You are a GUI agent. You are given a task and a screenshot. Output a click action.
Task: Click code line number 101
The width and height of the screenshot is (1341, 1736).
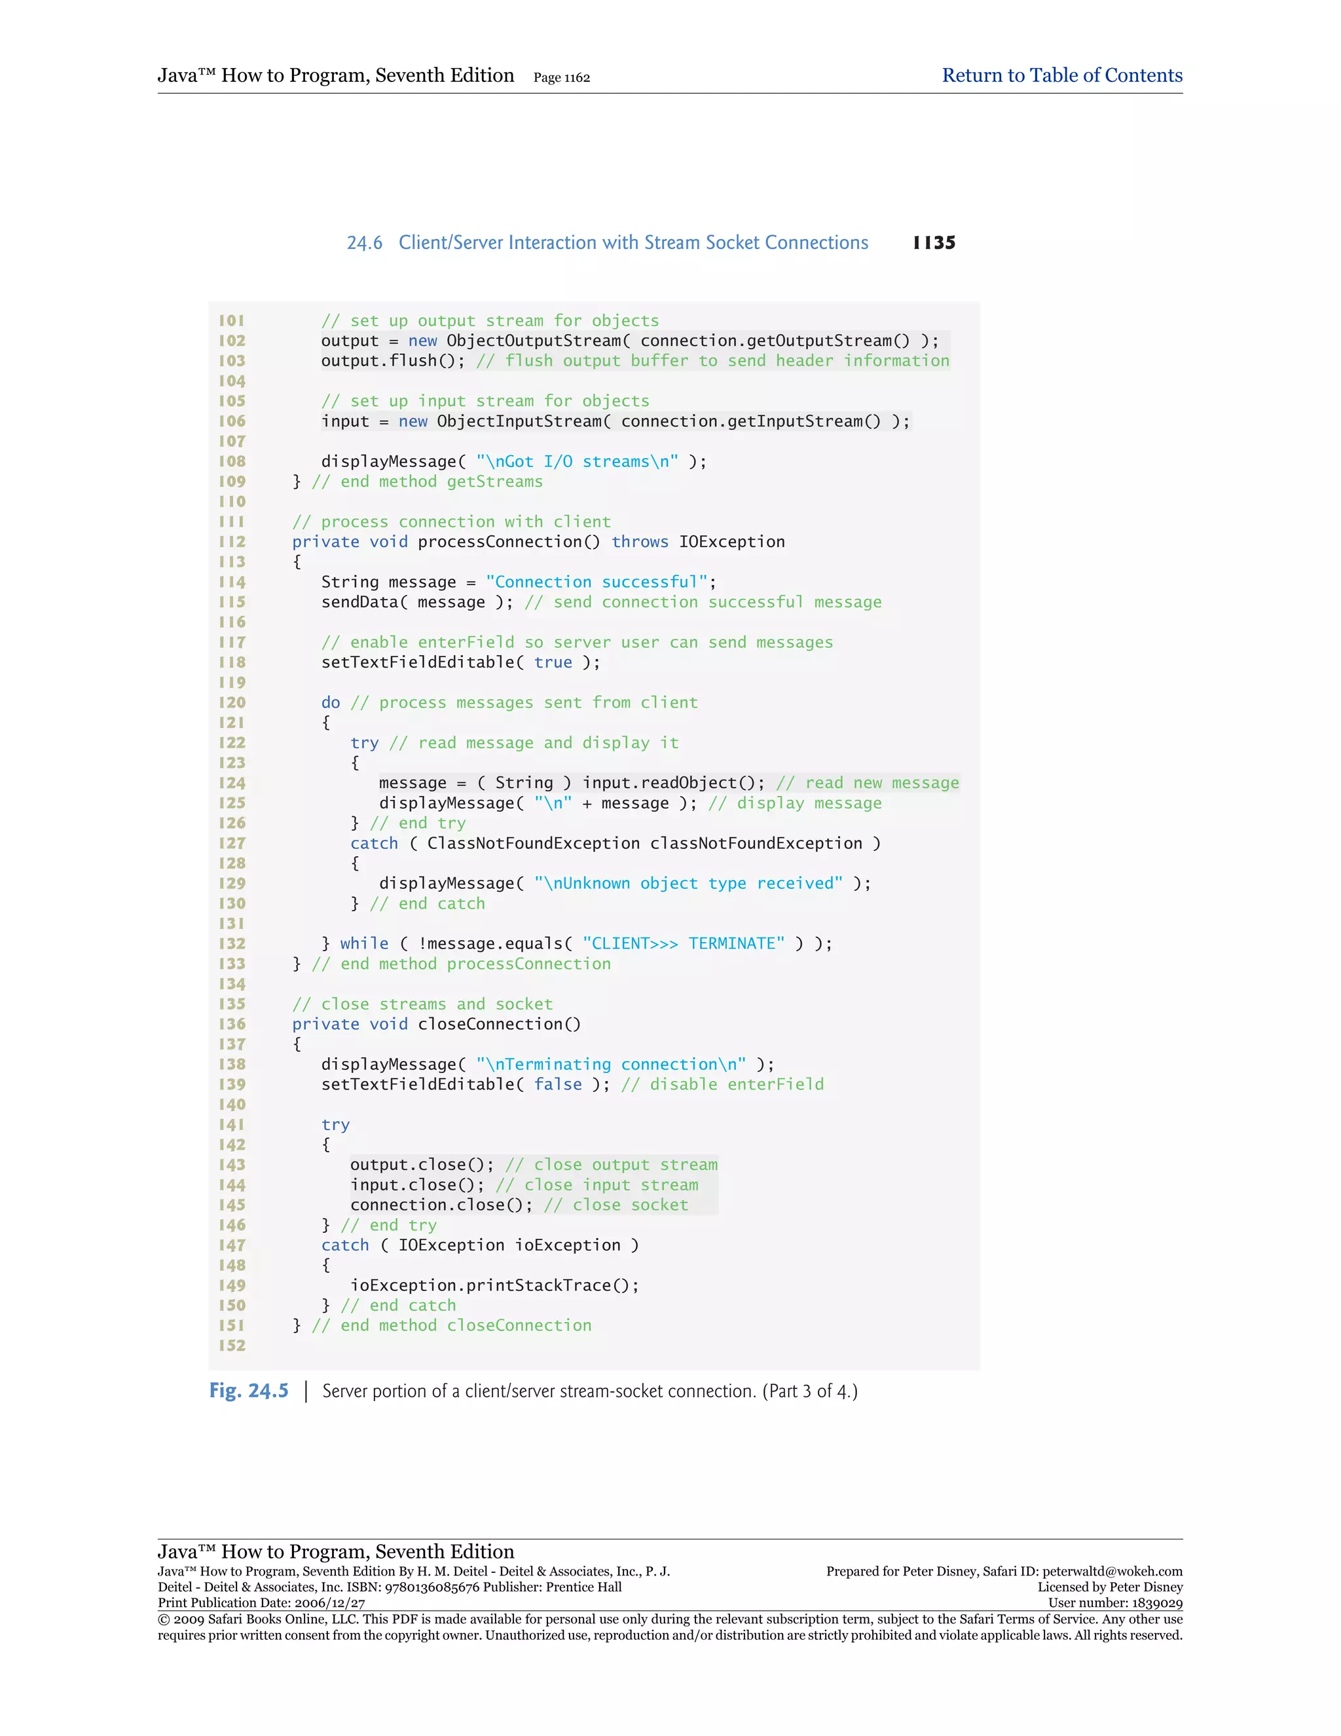click(232, 320)
